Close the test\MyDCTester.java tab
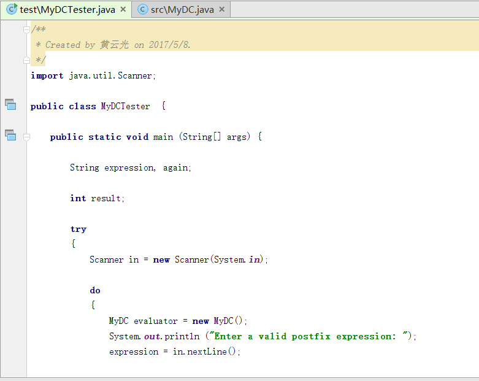 tap(123, 9)
